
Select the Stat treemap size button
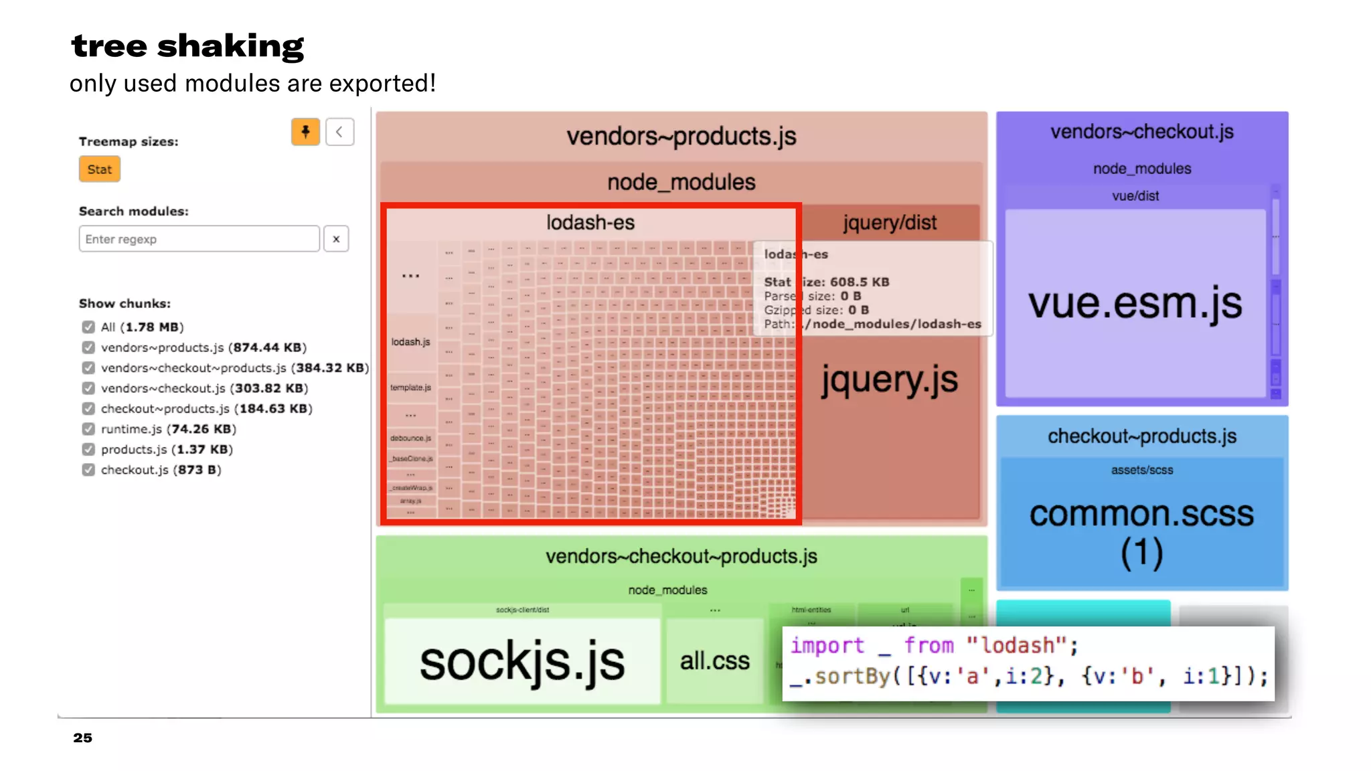click(100, 169)
